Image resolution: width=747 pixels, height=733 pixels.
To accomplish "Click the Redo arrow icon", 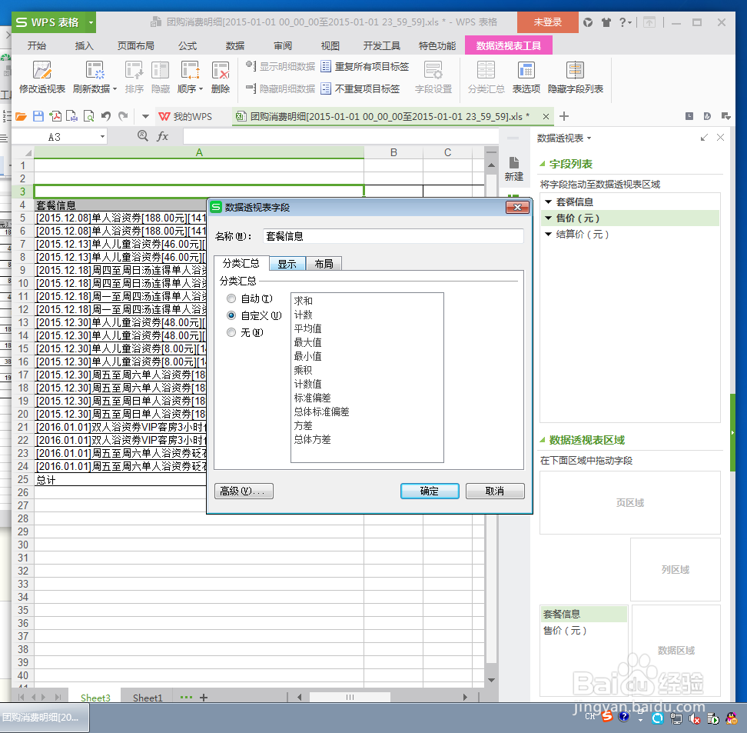I will [124, 116].
